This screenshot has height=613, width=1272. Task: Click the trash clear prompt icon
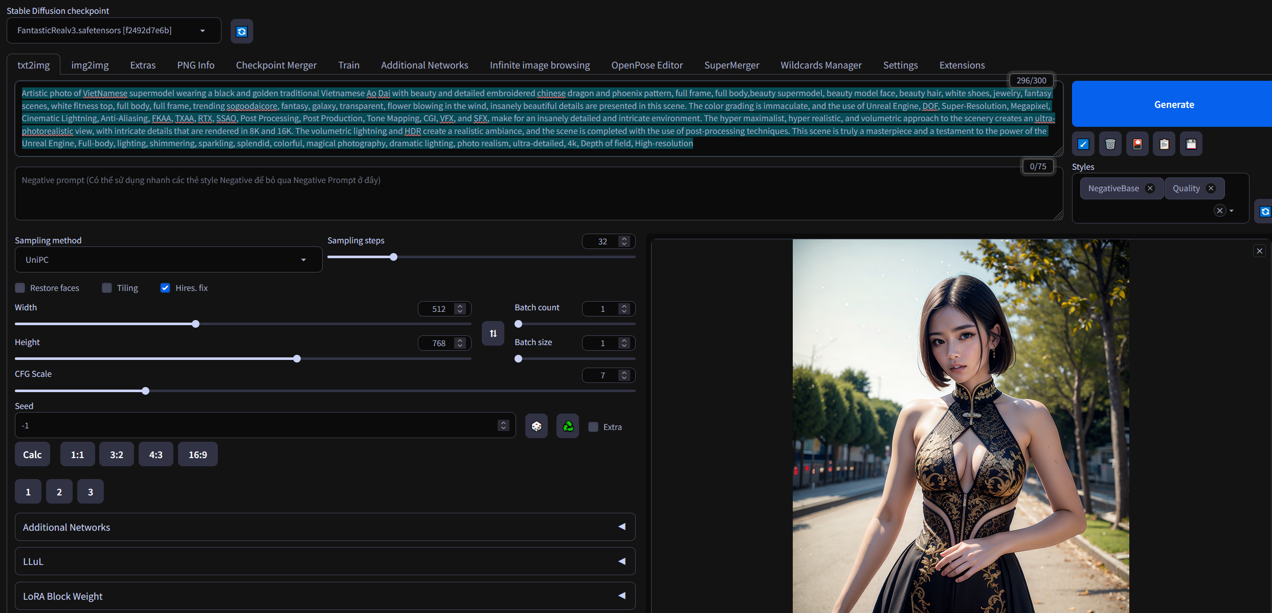[1110, 144]
